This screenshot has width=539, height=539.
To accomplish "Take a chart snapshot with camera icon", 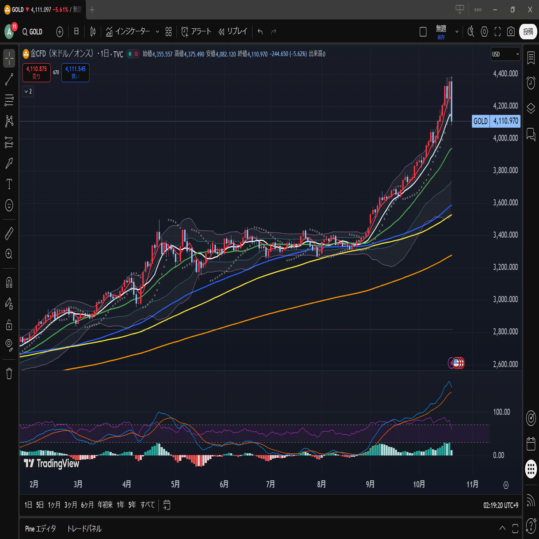I will pos(511,32).
